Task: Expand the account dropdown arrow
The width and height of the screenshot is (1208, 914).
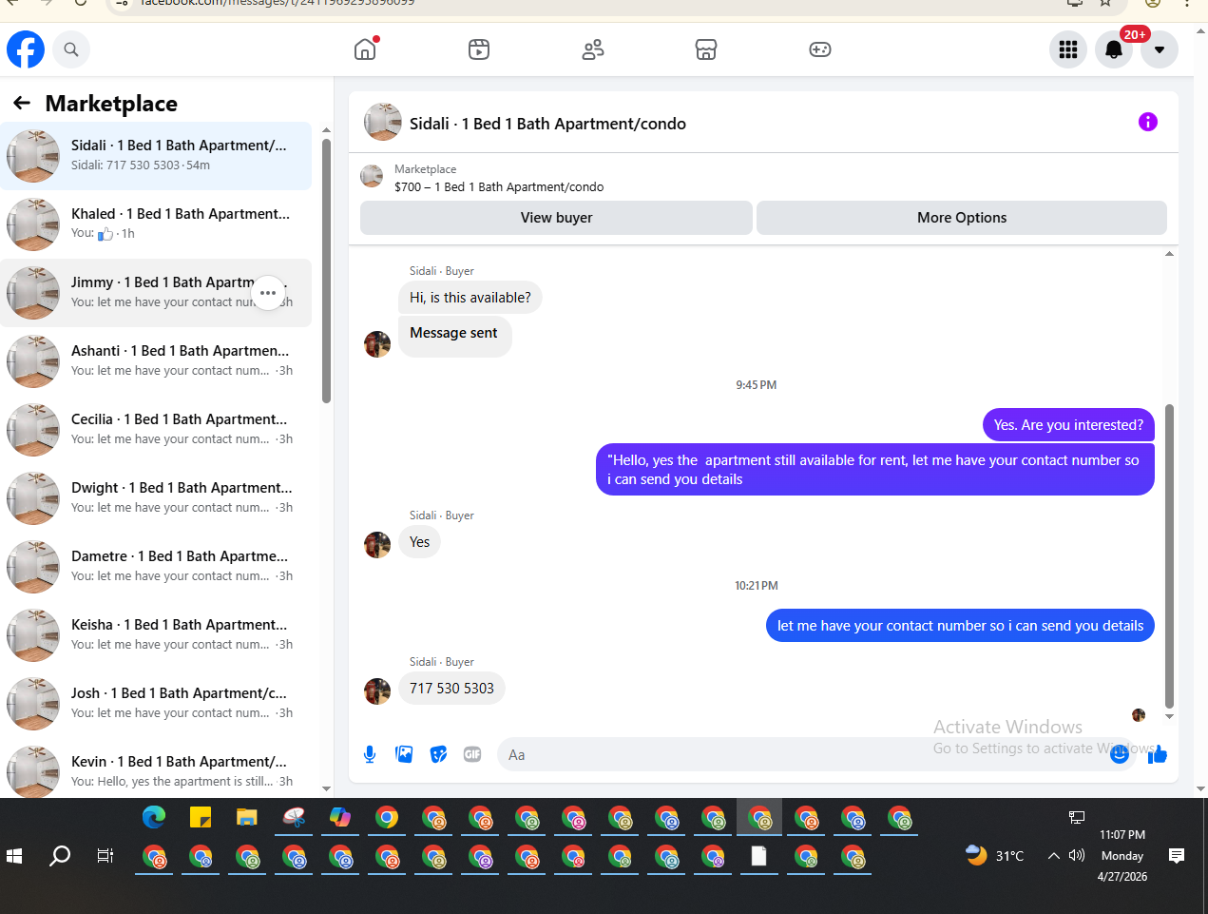Action: (x=1160, y=49)
